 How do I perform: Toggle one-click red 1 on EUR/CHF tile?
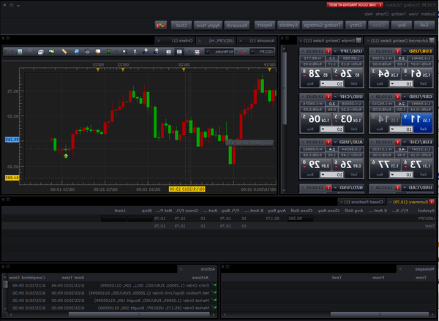397,142
